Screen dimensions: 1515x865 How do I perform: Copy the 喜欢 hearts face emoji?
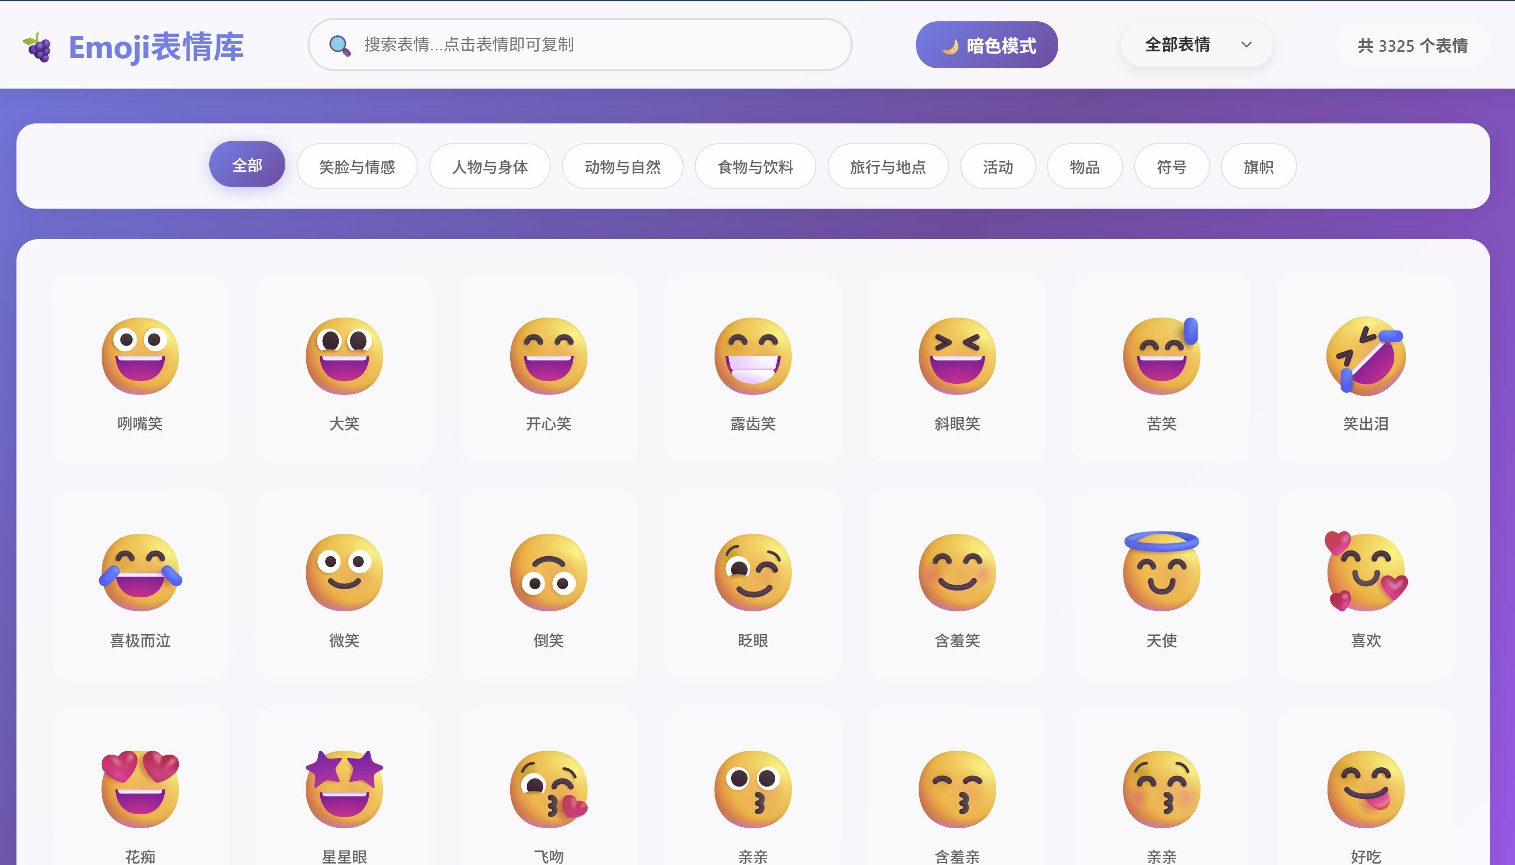pos(1365,571)
